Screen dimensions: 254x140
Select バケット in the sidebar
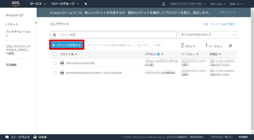(x=13, y=24)
